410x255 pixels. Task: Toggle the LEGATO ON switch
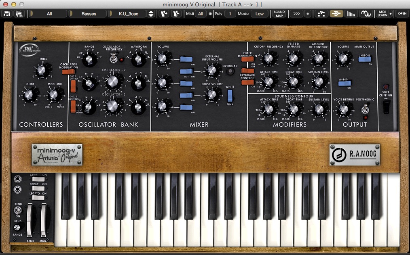click(x=38, y=198)
